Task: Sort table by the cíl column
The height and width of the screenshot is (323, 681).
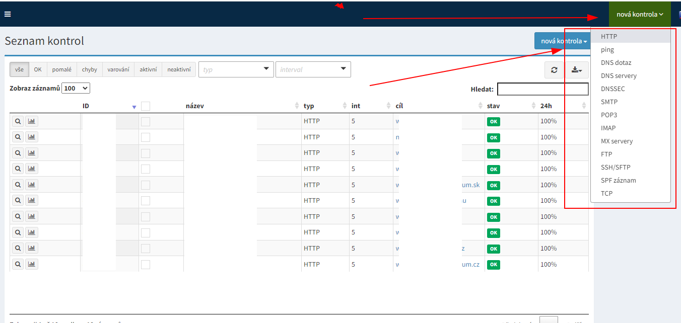Action: 439,106
